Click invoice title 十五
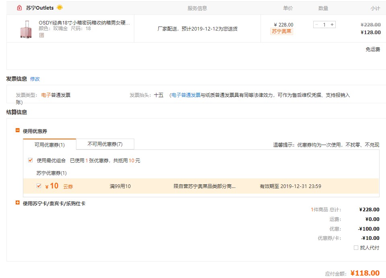 click(x=159, y=95)
